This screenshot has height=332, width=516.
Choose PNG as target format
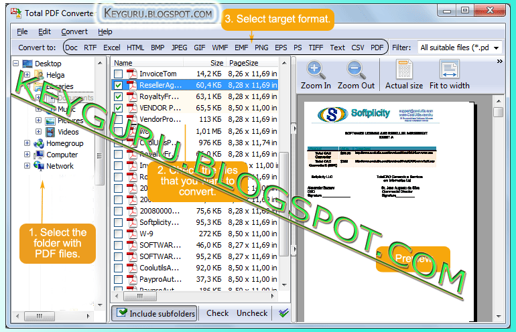pos(261,48)
